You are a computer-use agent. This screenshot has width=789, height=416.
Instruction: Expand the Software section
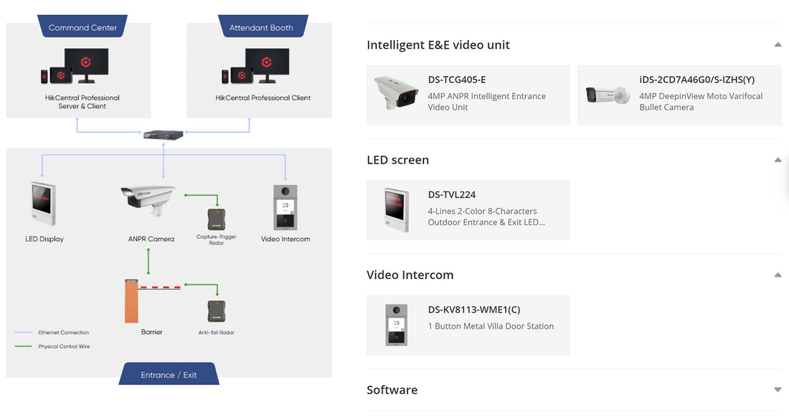778,390
